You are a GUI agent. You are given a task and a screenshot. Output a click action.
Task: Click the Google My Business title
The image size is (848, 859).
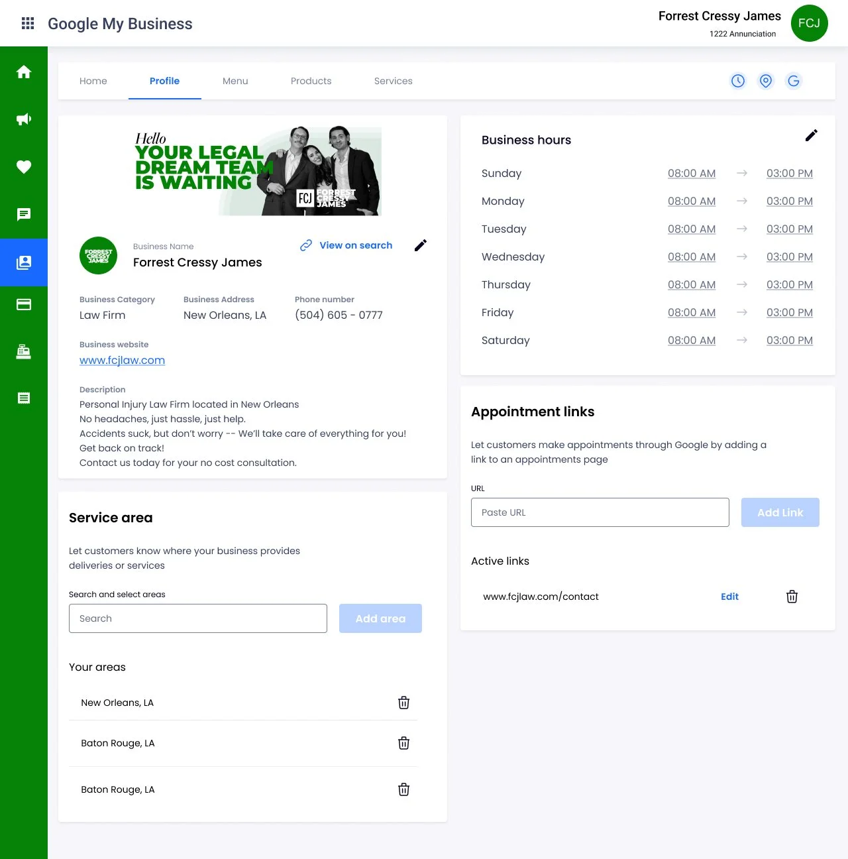click(x=120, y=24)
